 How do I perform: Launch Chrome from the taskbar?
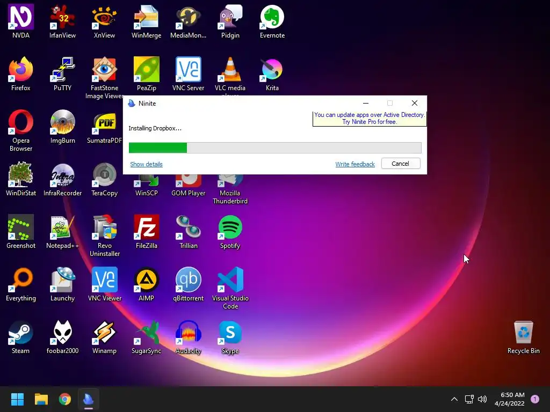coord(65,399)
